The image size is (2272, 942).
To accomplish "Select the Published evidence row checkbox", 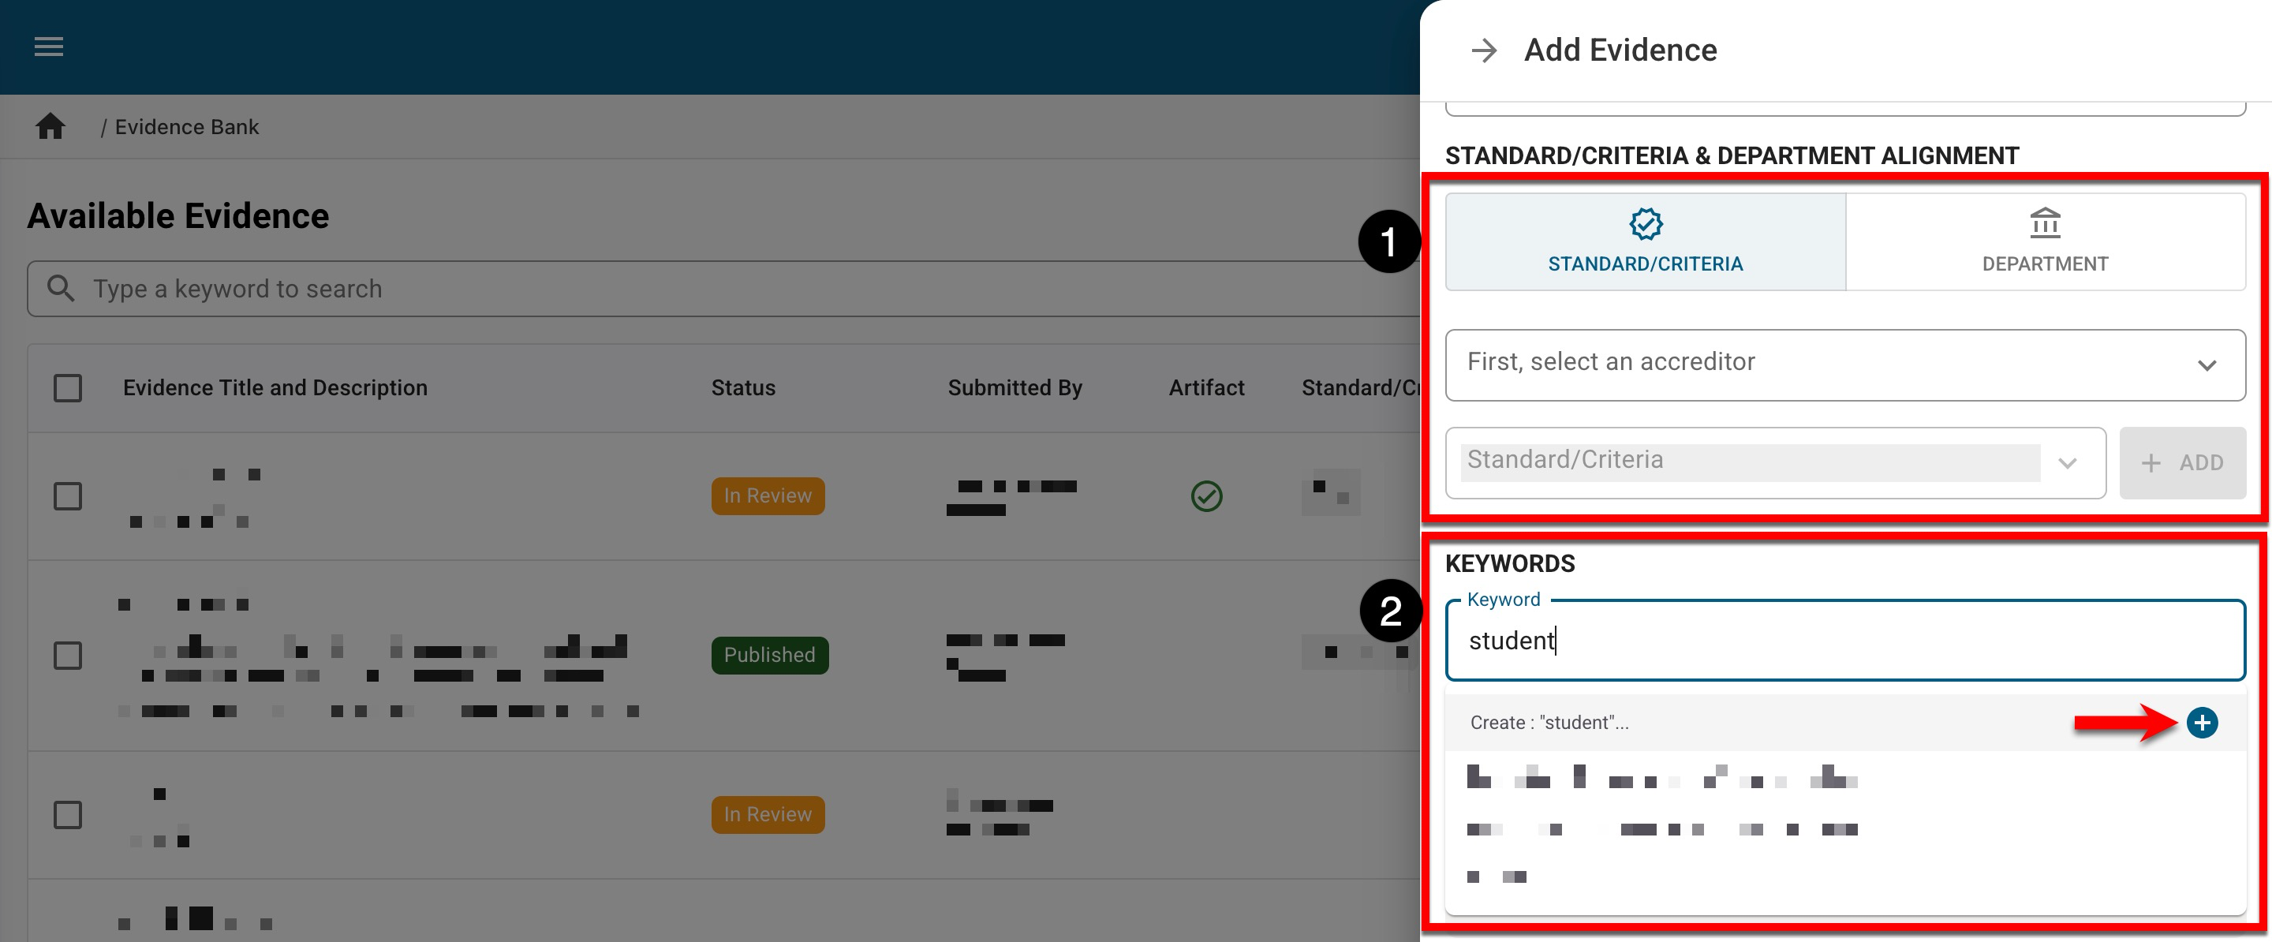I will coord(68,656).
